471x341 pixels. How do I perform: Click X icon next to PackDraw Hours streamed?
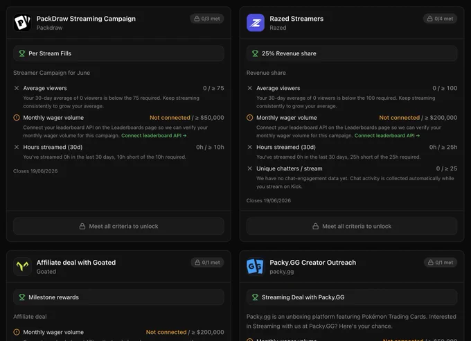17,147
